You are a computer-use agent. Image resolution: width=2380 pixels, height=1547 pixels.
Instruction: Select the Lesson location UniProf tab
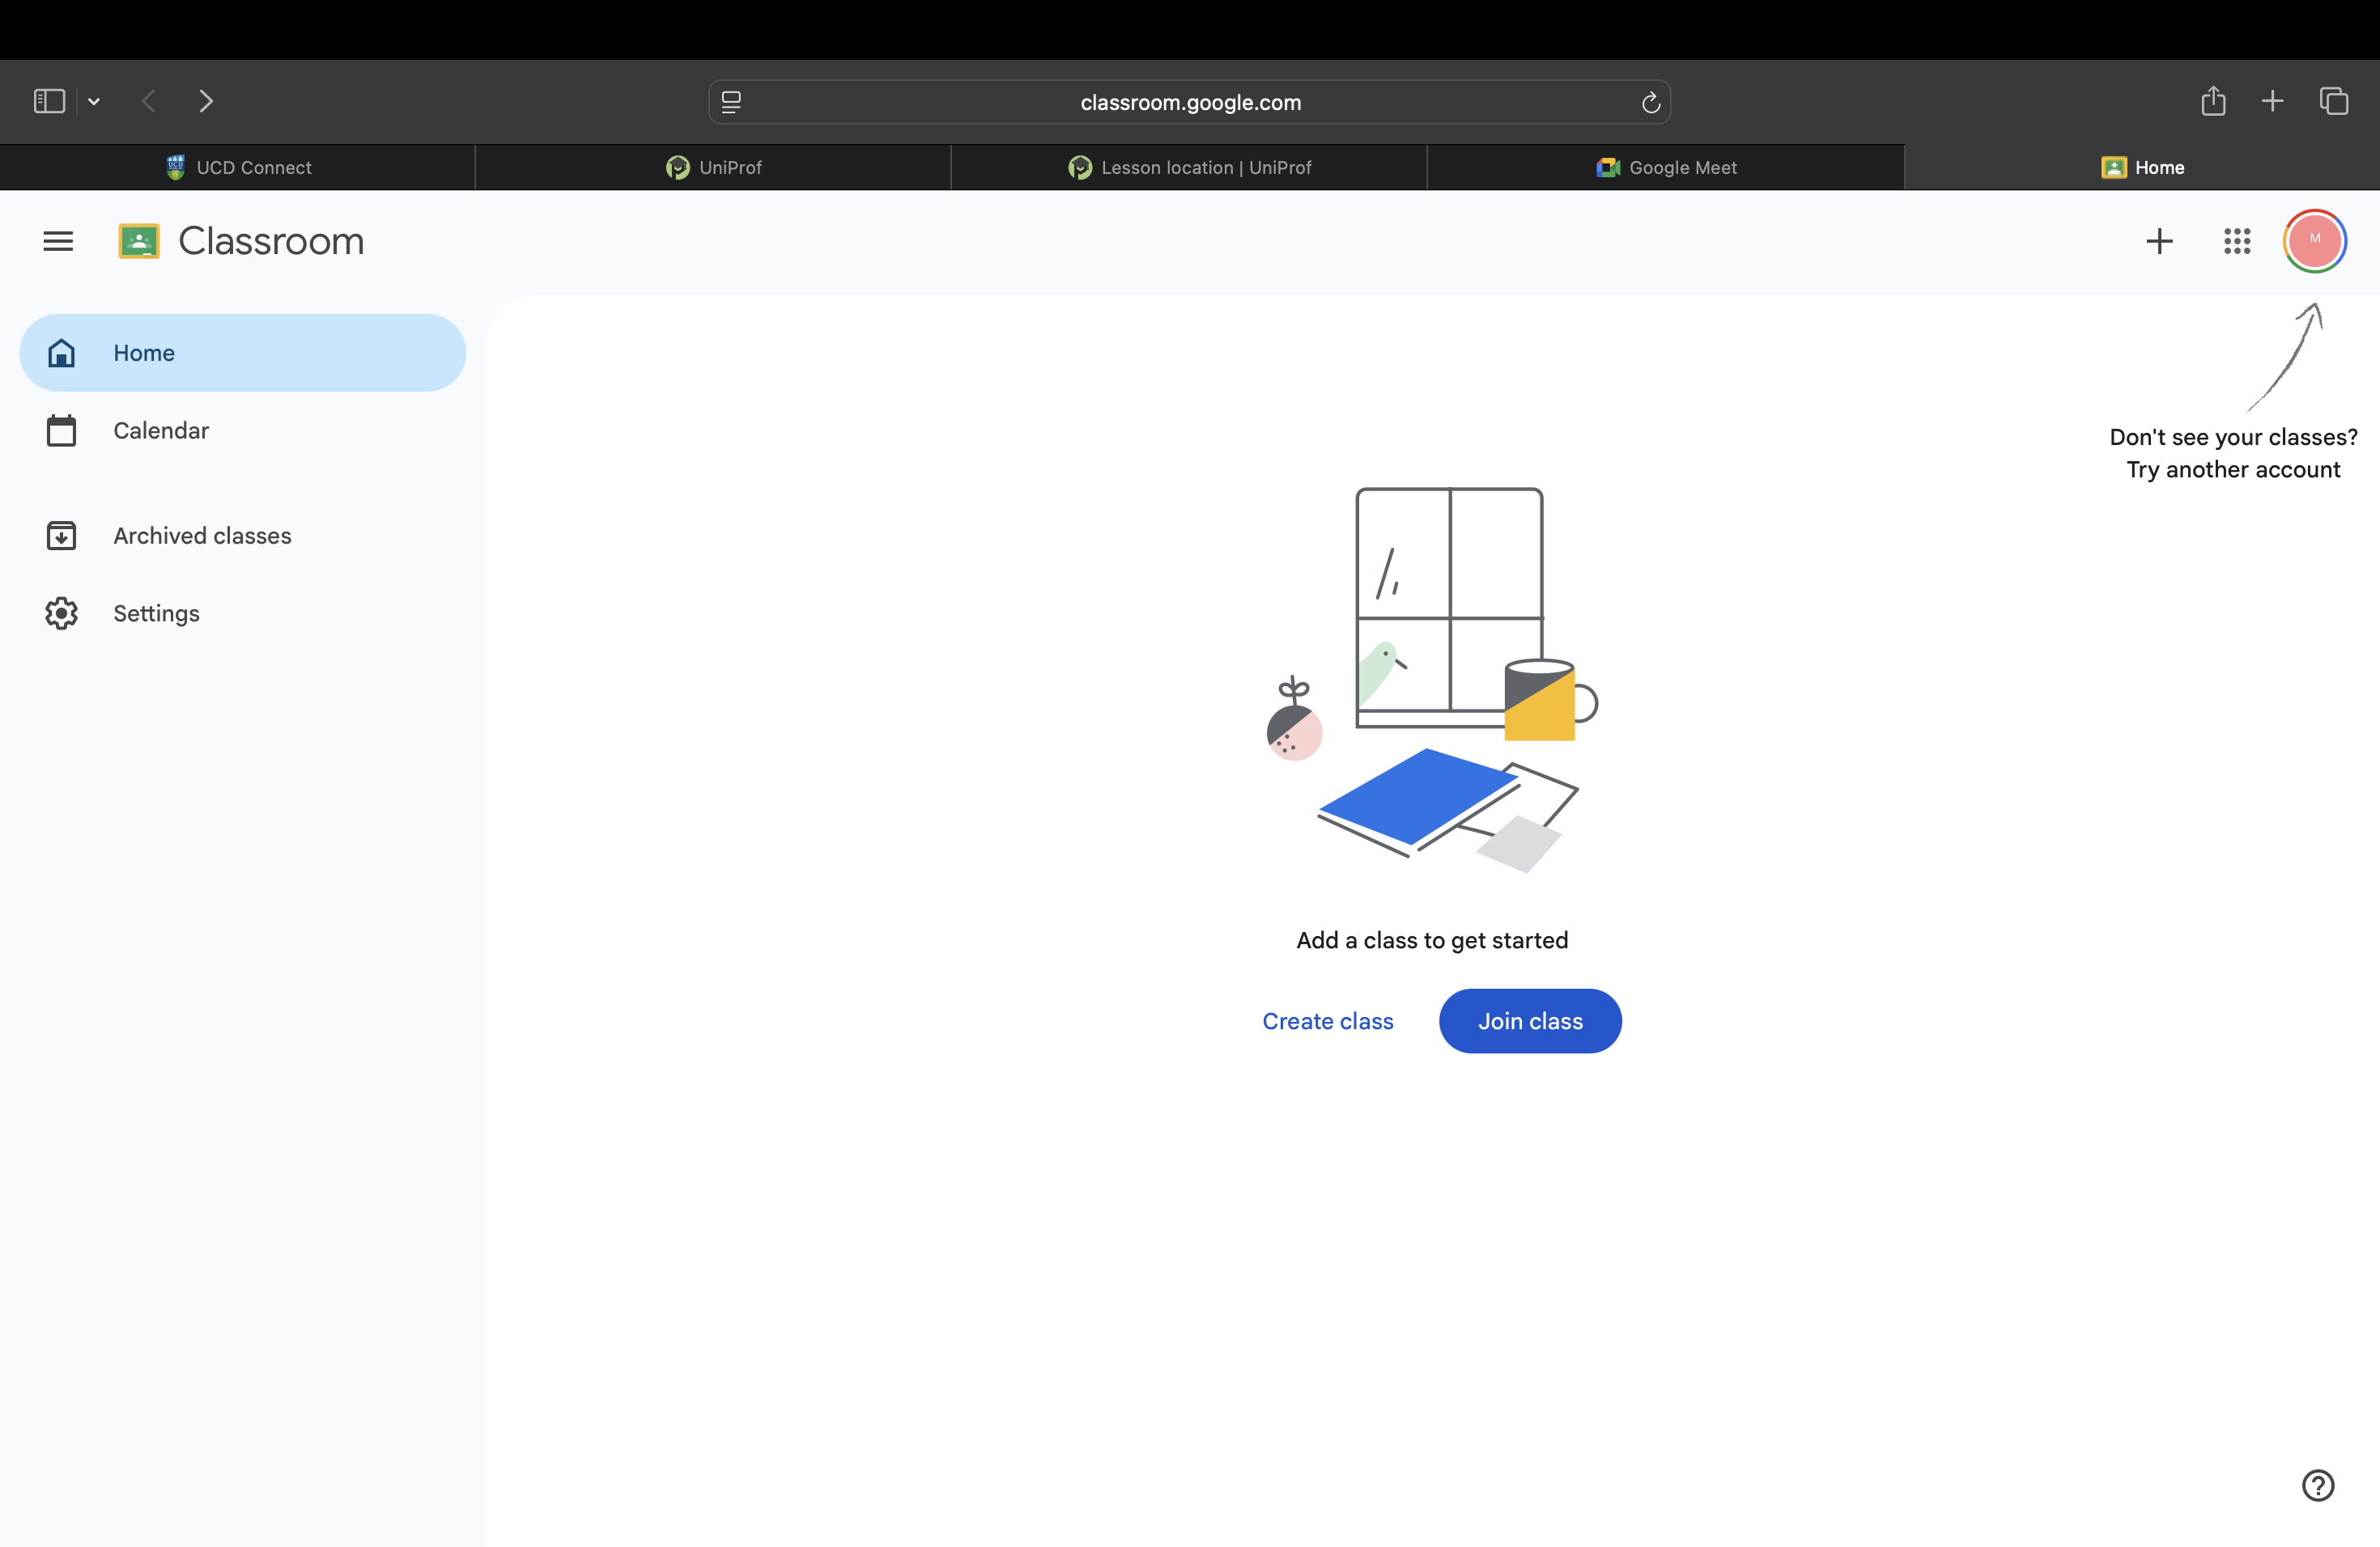pyautogui.click(x=1189, y=168)
